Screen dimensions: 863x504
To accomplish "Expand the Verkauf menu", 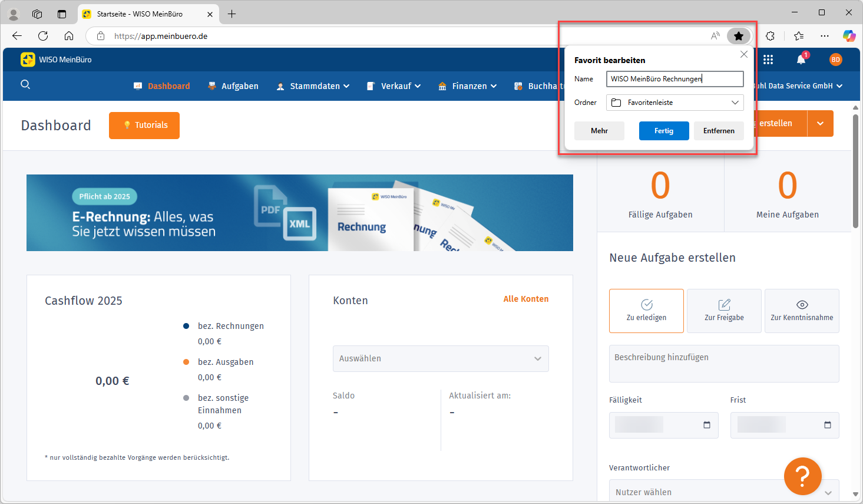I will click(x=394, y=86).
